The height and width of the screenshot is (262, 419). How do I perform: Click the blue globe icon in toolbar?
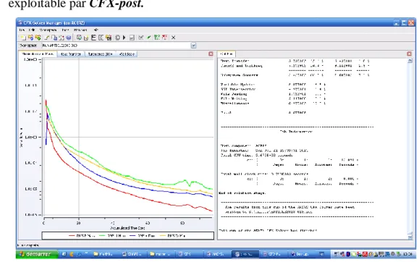point(69,38)
